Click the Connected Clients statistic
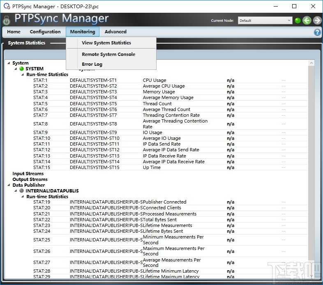Image resolution: width=323 pixels, height=285 pixels. point(162,208)
